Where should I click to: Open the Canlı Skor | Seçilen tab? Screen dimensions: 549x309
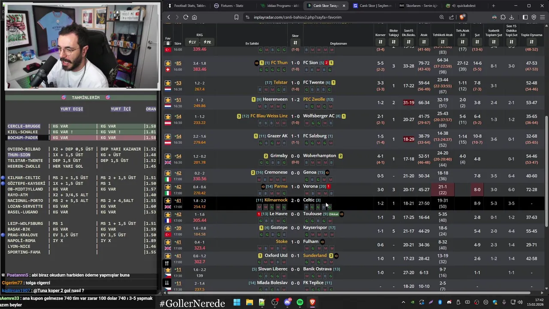372,6
